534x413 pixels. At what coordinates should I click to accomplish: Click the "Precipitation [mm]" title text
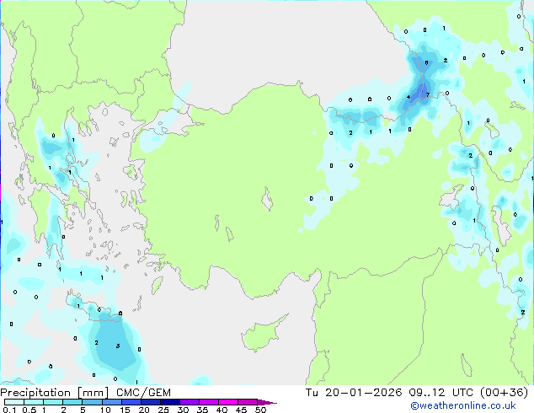pos(55,393)
